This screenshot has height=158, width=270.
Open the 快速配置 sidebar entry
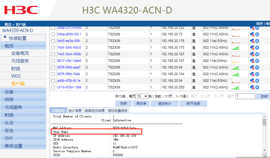[x=23, y=38]
